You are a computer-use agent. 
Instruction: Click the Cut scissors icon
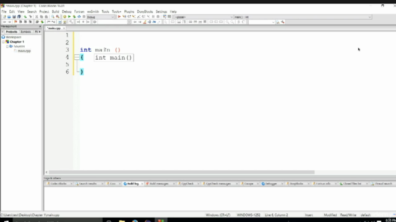37,17
